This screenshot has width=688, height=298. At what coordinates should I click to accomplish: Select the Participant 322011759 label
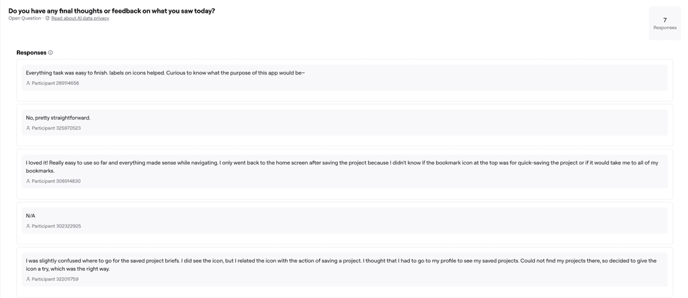(x=55, y=279)
